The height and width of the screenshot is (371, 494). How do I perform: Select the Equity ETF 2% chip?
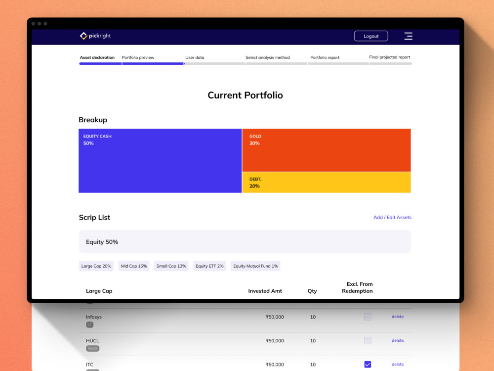[x=209, y=266]
